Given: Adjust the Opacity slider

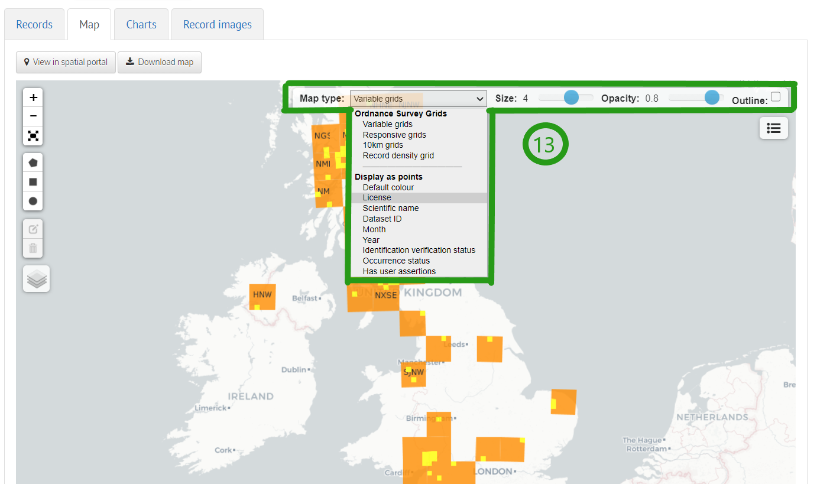Looking at the screenshot, I should (x=711, y=98).
